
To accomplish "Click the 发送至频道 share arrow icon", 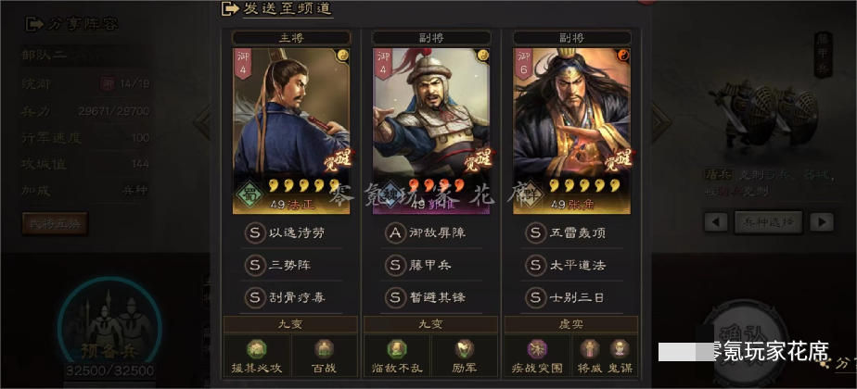I will click(x=230, y=8).
